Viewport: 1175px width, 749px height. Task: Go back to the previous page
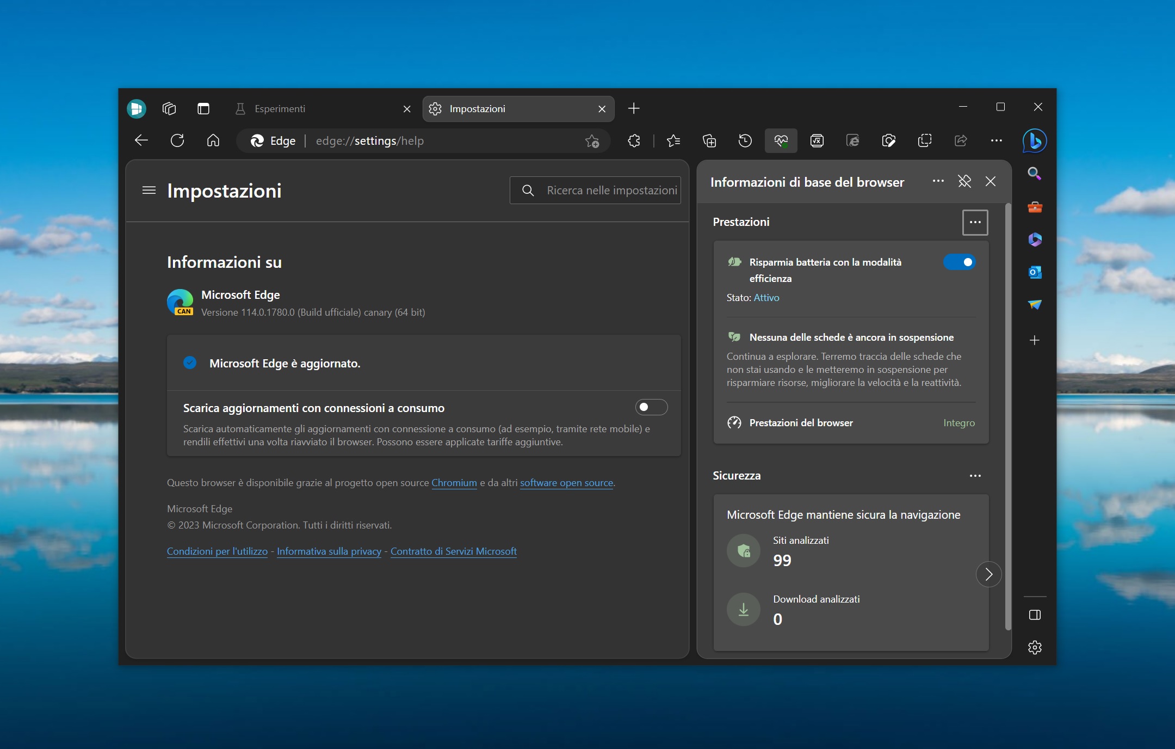141,140
